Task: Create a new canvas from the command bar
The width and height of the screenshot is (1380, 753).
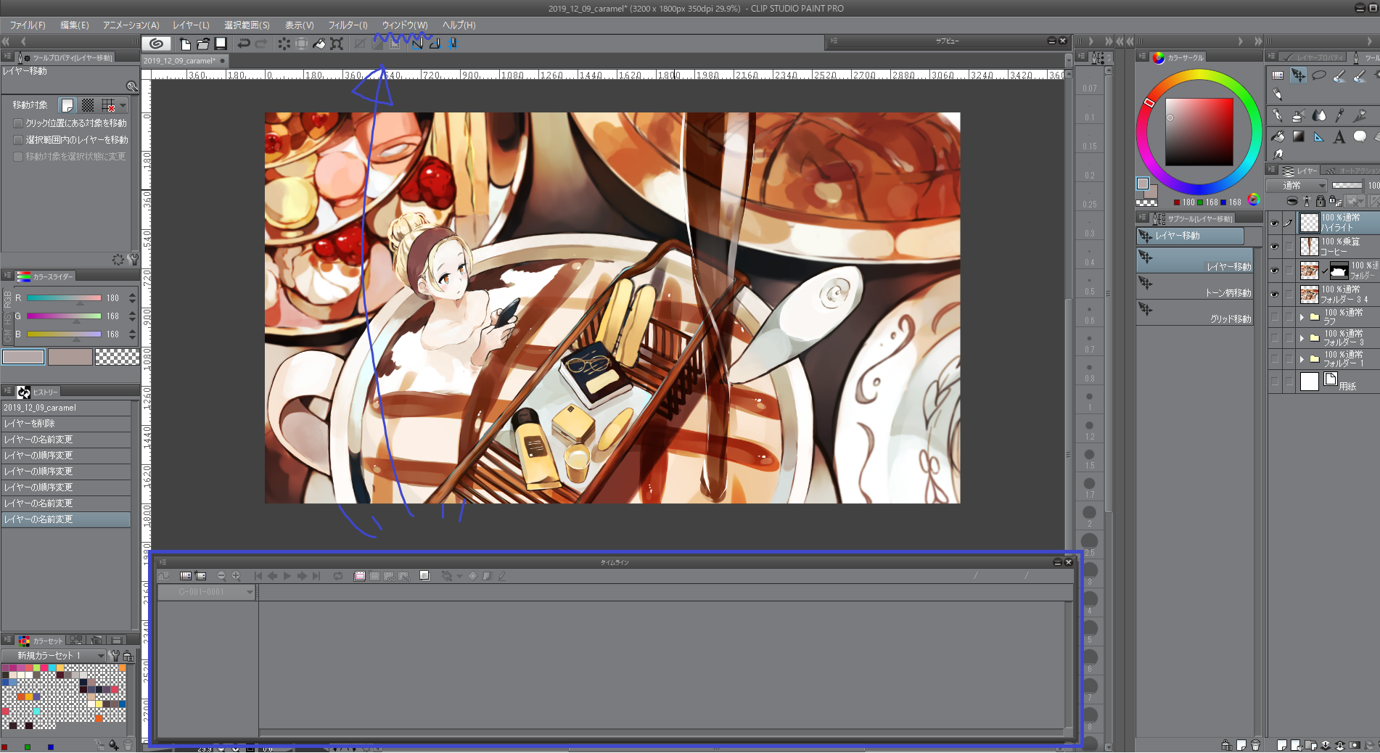Action: (x=186, y=44)
